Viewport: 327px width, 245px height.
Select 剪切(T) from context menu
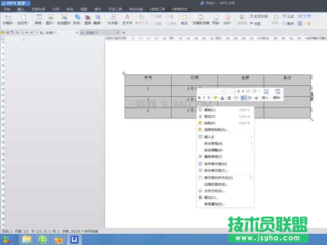pos(225,117)
